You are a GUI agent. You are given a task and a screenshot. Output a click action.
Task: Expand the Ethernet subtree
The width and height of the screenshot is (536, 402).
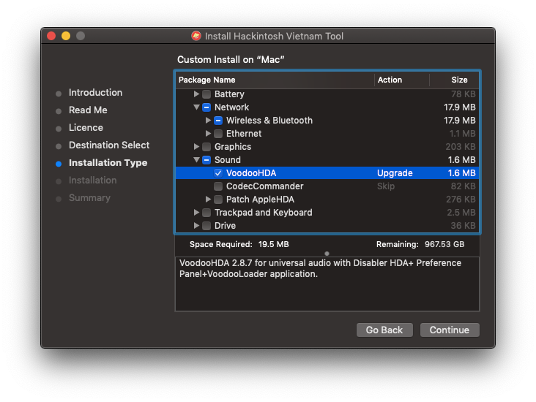pos(208,133)
